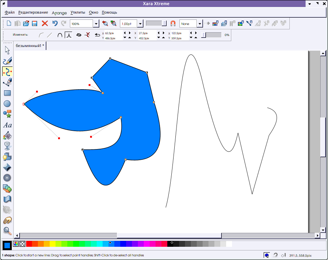Select the Freehand drawing tool

[x=7, y=61]
